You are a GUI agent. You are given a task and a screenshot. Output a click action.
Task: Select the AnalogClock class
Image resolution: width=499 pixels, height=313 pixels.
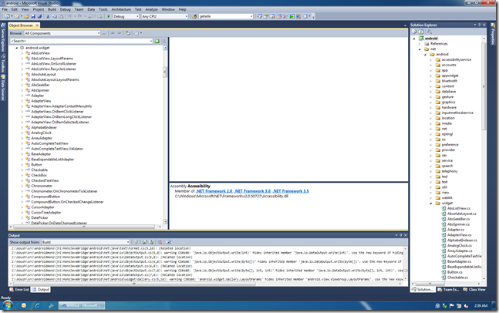coord(41,133)
